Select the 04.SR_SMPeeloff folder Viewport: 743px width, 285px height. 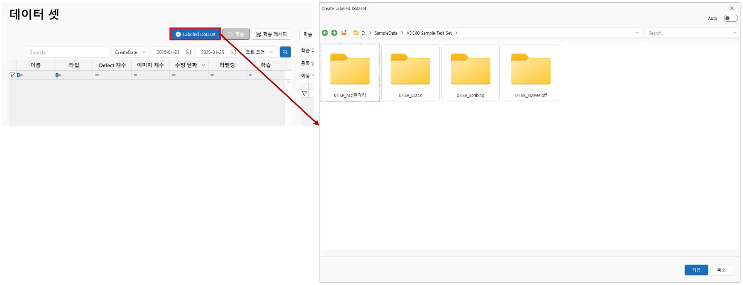point(531,73)
